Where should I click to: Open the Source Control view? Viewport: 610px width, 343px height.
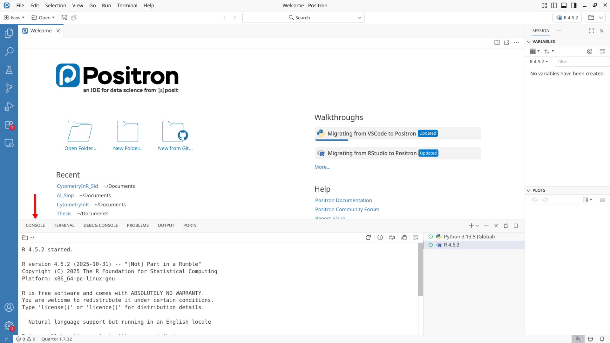pyautogui.click(x=9, y=88)
